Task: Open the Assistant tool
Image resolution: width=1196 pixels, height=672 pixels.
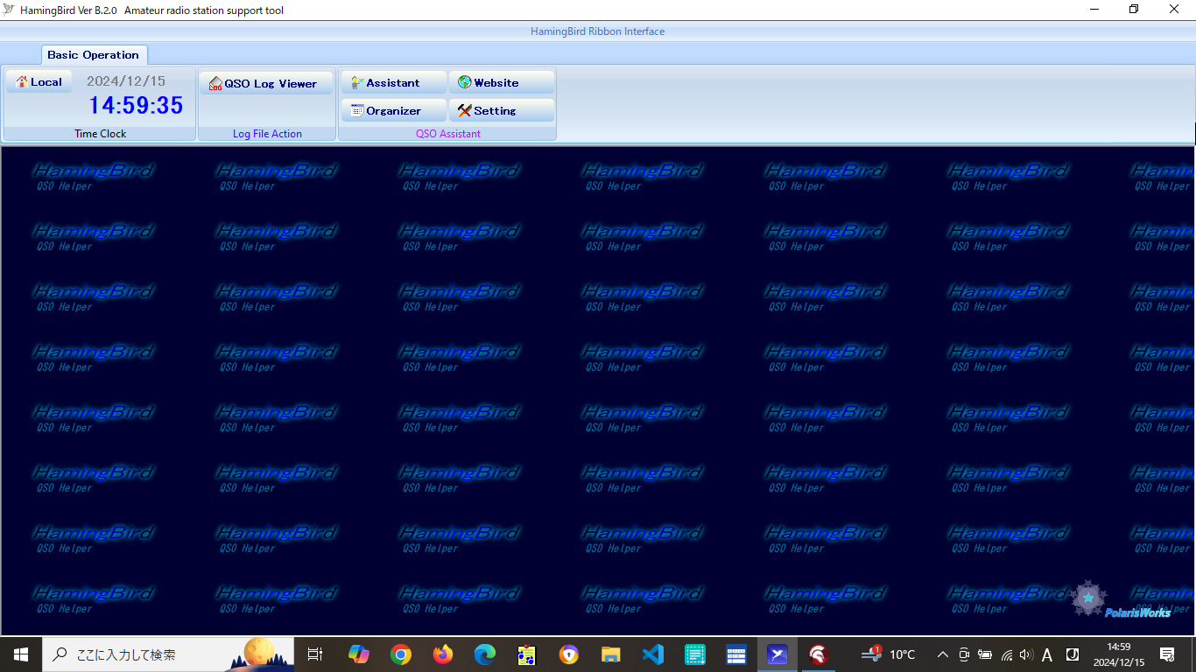Action: [x=394, y=82]
